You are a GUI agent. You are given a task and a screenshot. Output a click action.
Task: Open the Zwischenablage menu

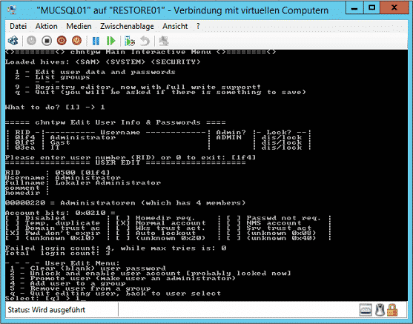pos(127,27)
